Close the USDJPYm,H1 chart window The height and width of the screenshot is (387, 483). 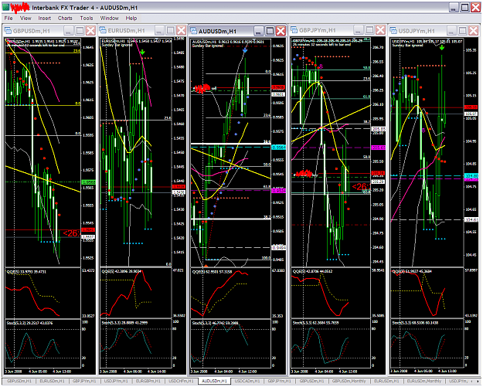[x=474, y=30]
